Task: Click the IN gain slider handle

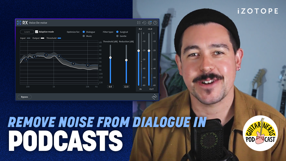Action: coord(139,51)
